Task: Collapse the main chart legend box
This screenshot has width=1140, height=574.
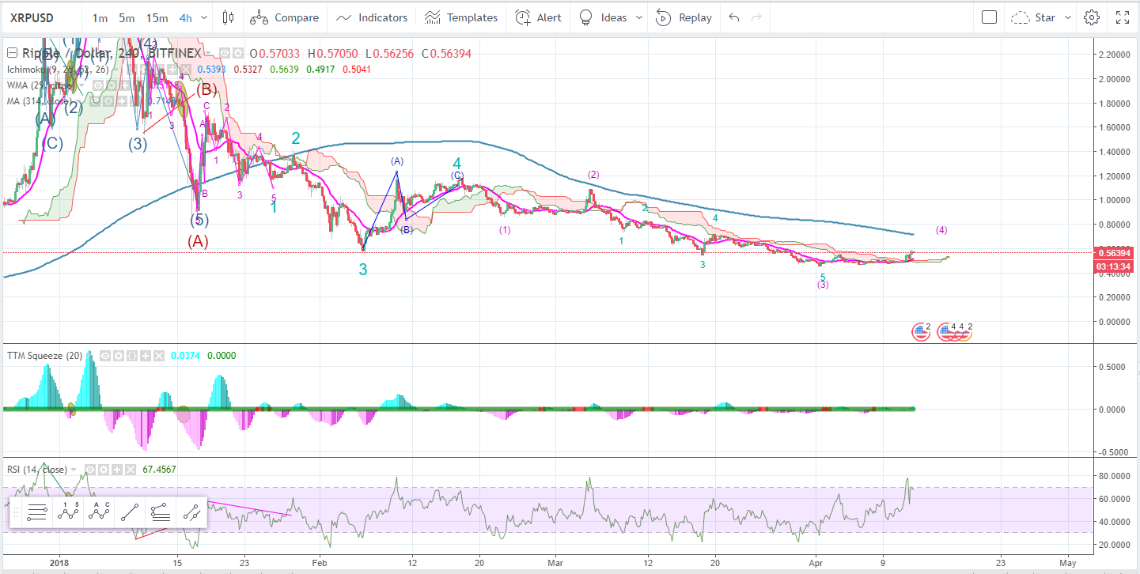Action: point(12,53)
